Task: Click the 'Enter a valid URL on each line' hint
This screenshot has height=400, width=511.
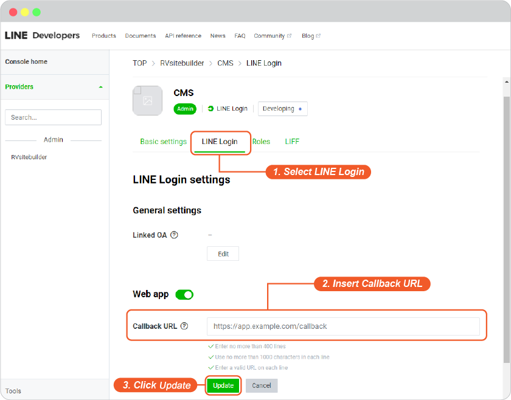Action: pyautogui.click(x=251, y=368)
